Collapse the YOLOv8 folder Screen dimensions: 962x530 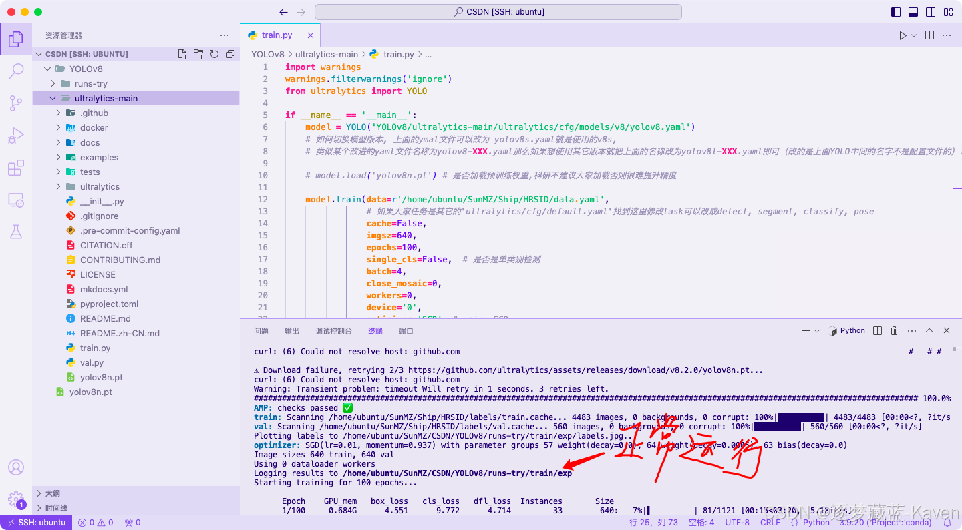click(47, 69)
